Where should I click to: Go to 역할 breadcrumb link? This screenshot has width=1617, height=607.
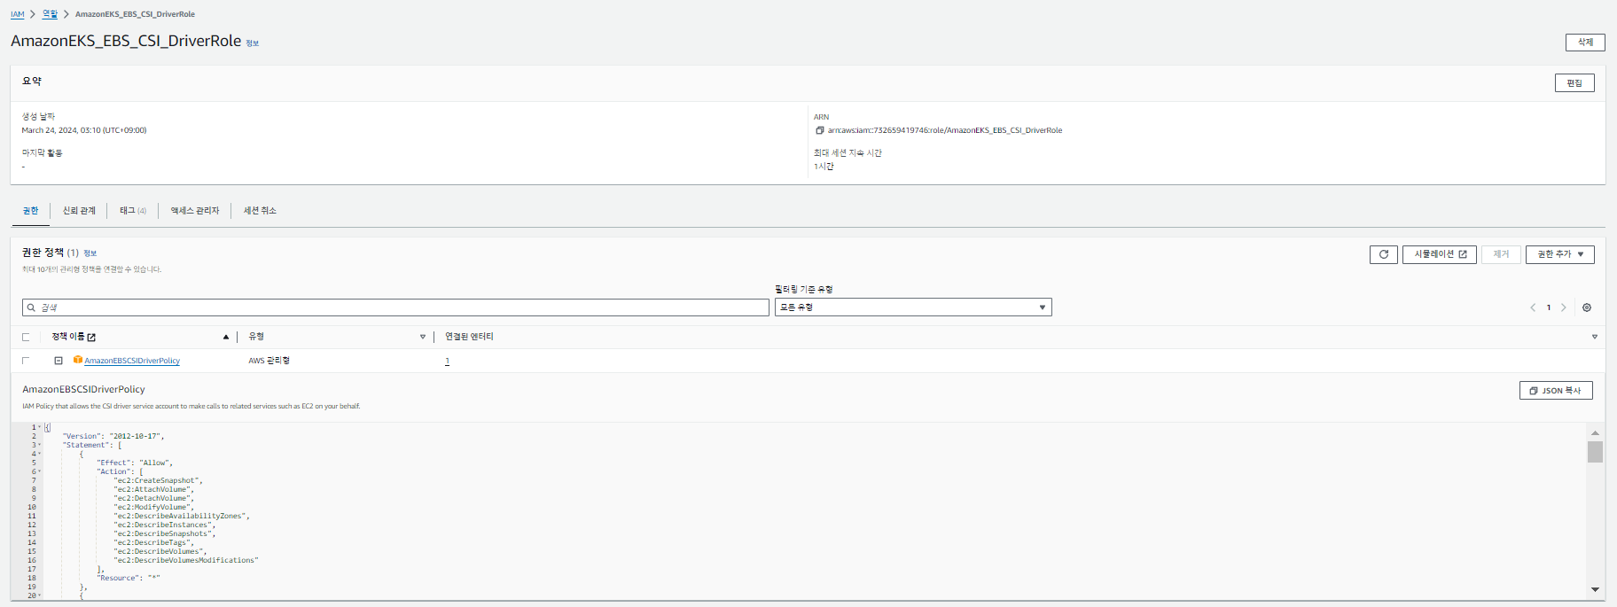pos(50,14)
